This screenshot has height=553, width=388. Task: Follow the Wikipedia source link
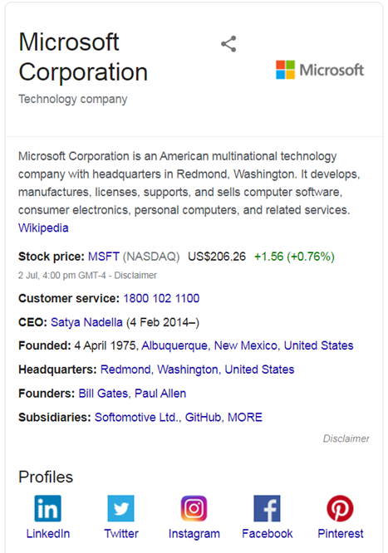[x=43, y=228]
